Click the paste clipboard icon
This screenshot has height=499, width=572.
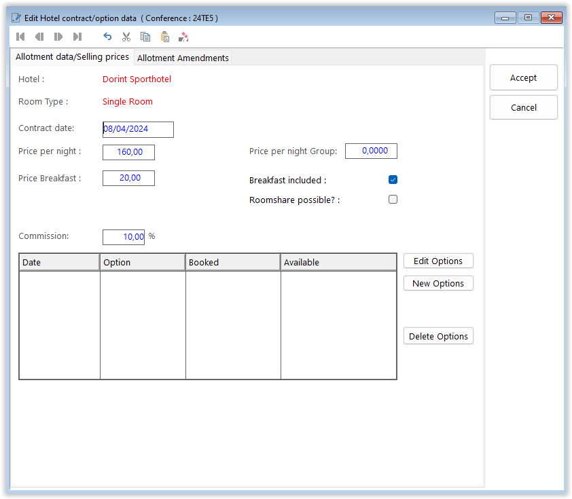(x=164, y=37)
